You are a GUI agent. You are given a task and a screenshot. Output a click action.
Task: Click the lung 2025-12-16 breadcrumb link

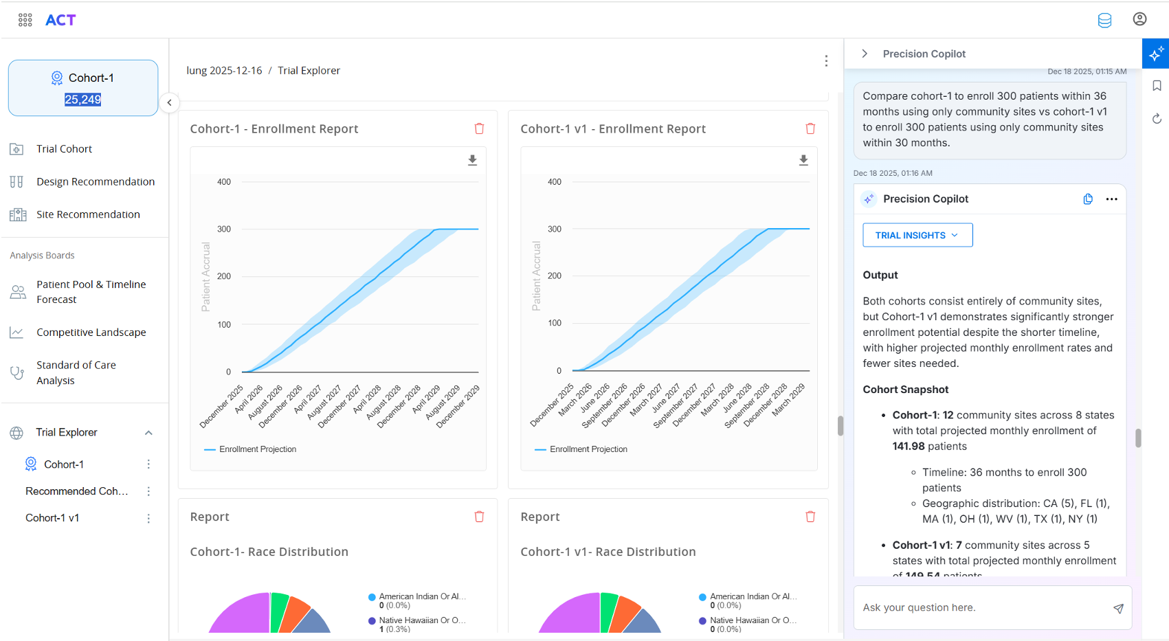[224, 71]
